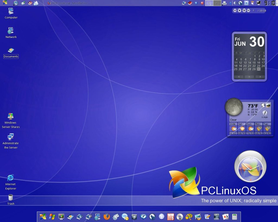Select day 30 in the calendar widget
Viewport: 278px width, 222px height.
258,69
